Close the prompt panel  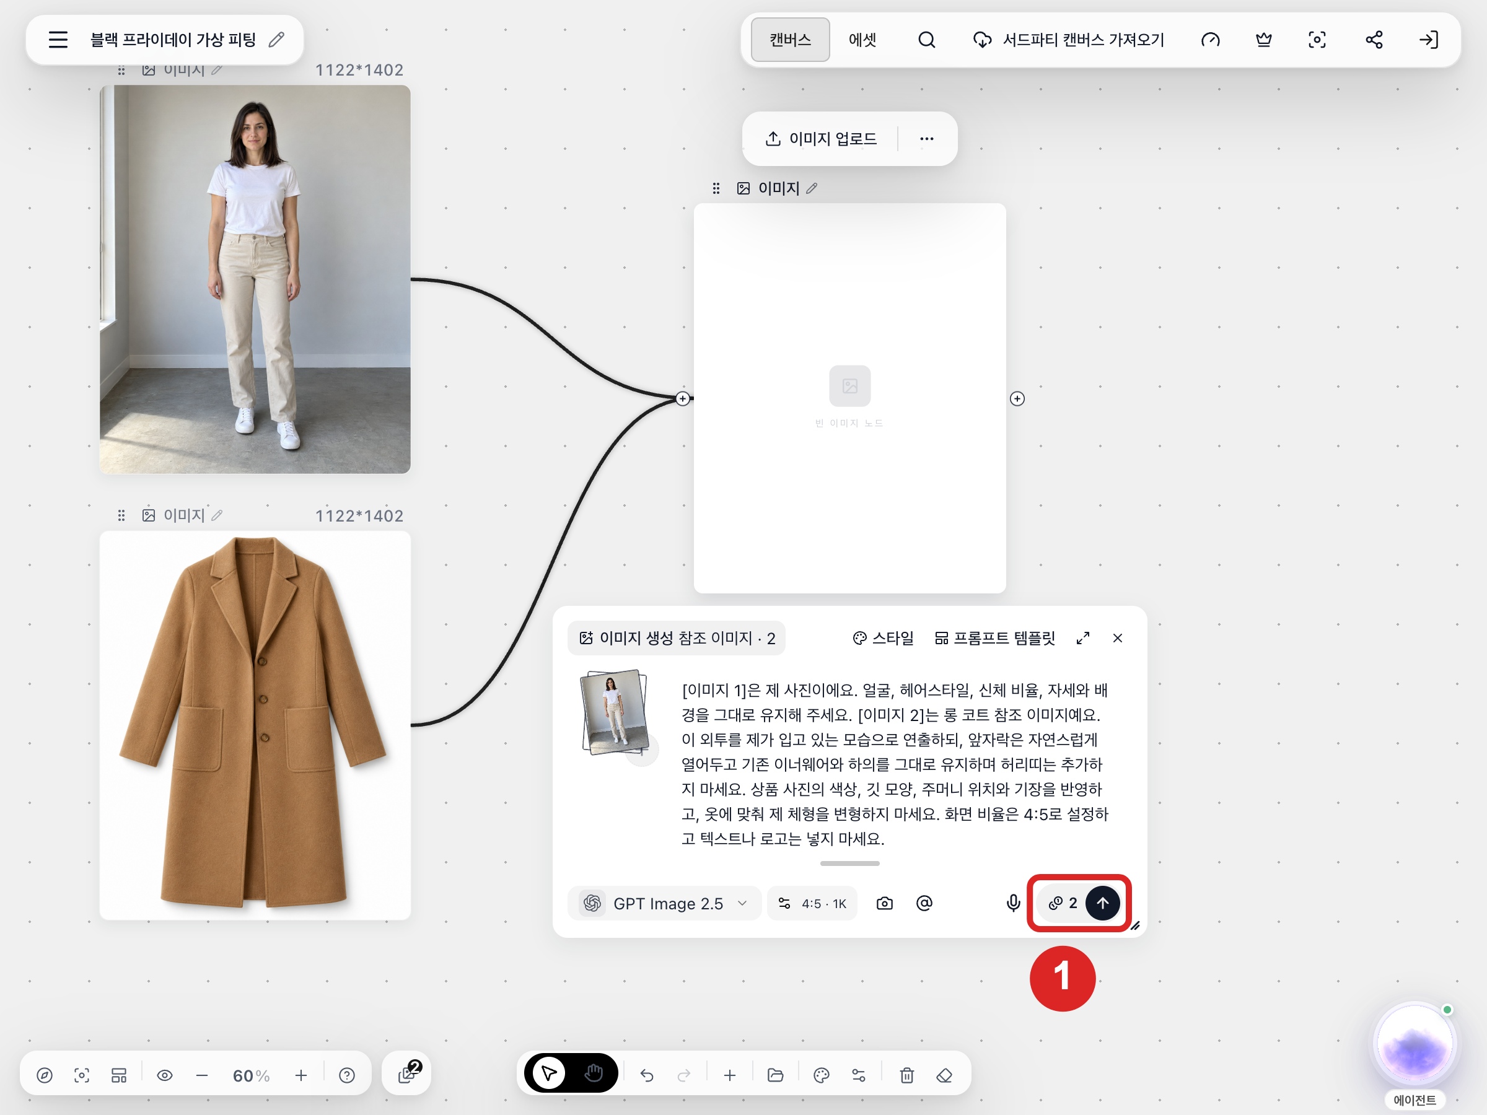coord(1117,638)
